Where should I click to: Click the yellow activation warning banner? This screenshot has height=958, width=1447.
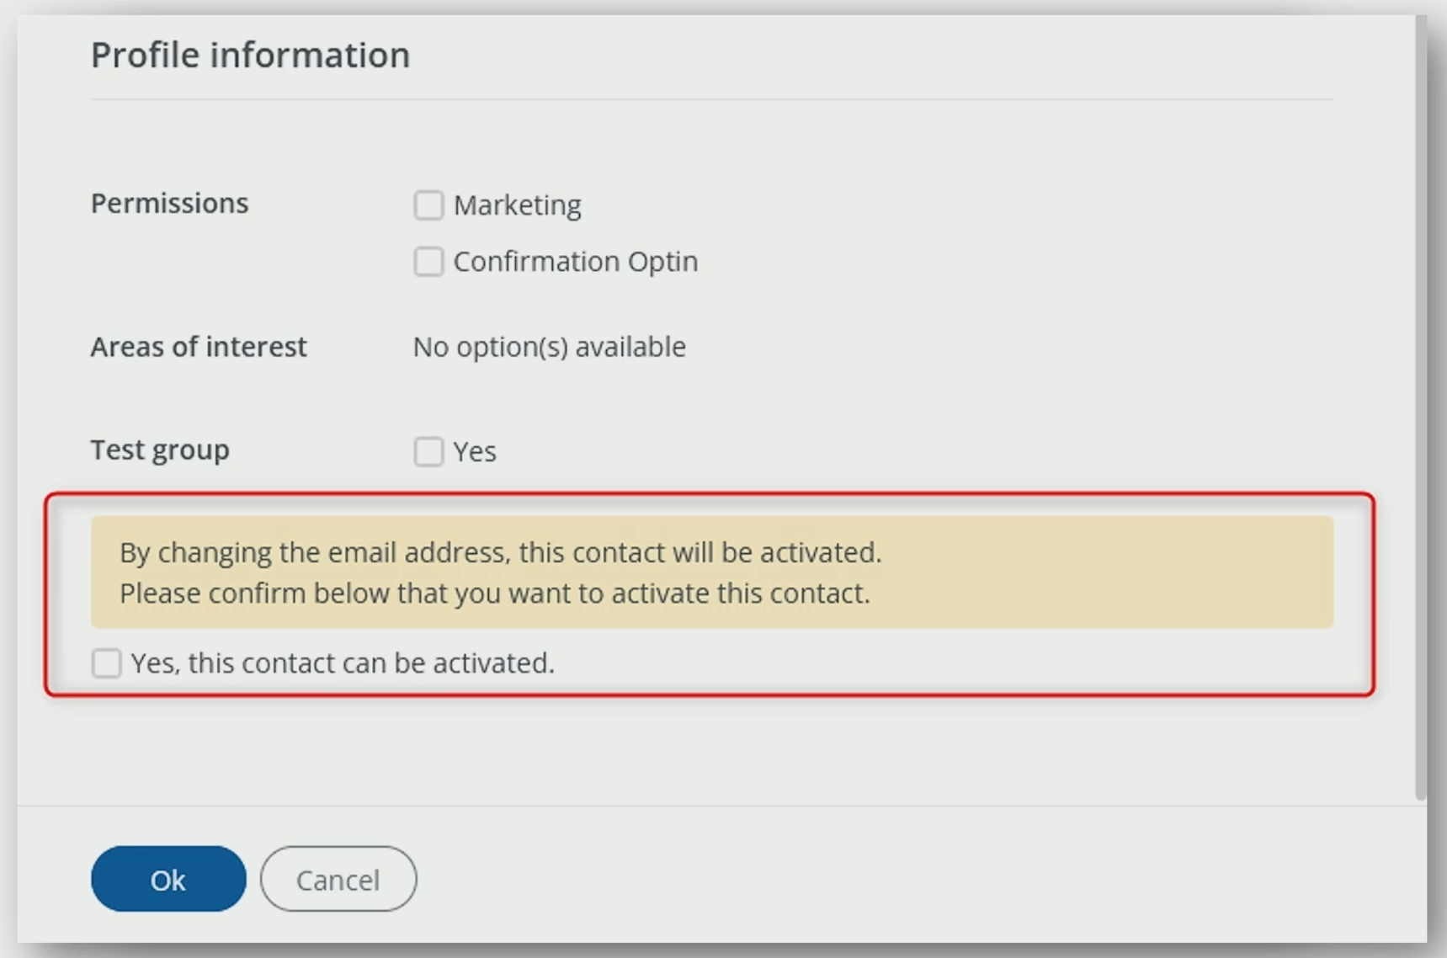coord(1094,572)
